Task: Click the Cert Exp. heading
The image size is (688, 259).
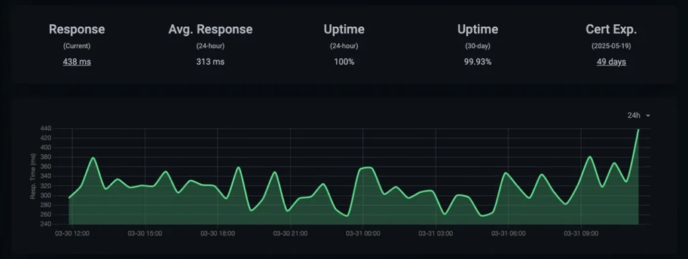Action: pos(611,30)
